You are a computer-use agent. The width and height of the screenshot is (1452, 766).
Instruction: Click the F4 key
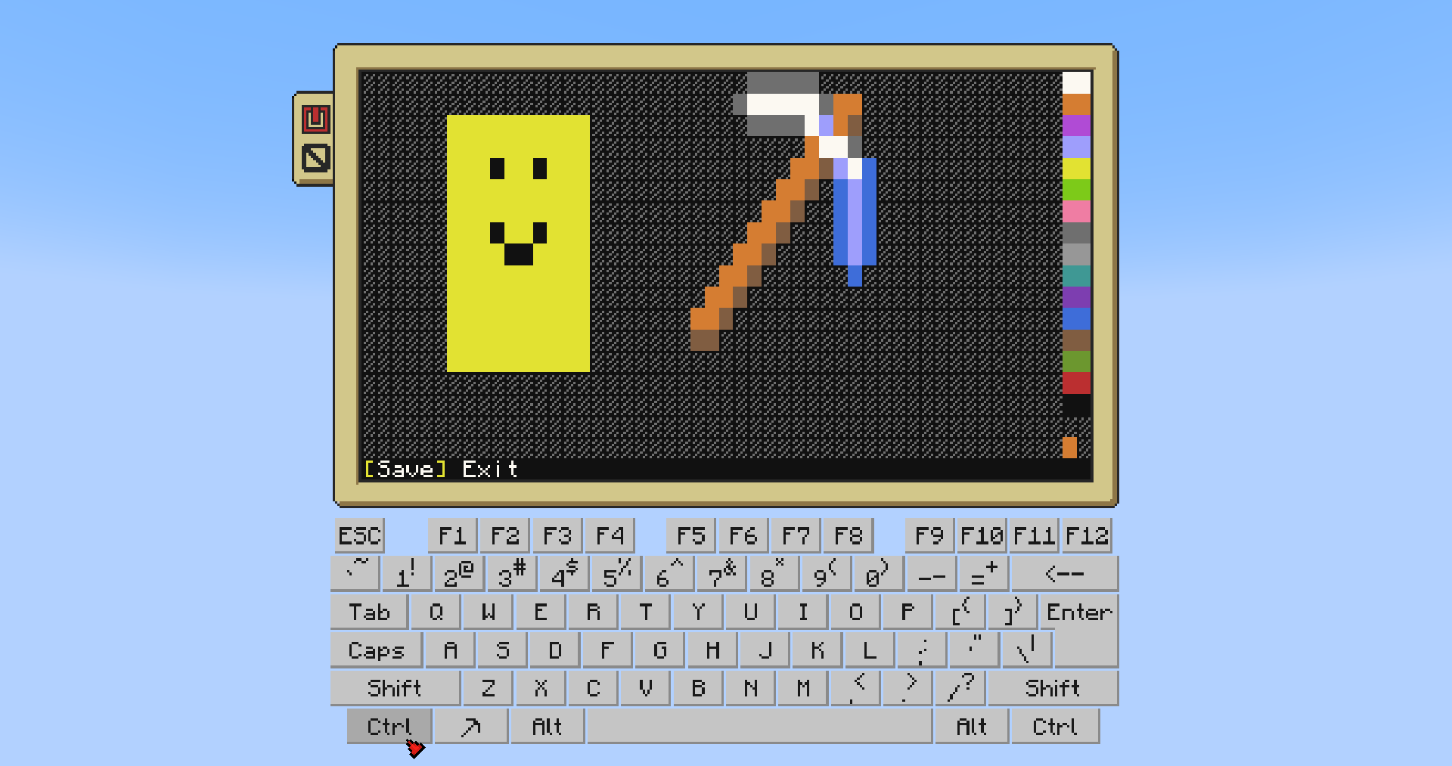[610, 536]
